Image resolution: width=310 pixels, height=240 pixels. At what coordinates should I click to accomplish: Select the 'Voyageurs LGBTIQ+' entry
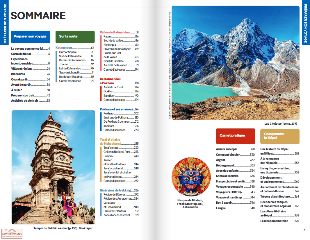click(x=235, y=192)
